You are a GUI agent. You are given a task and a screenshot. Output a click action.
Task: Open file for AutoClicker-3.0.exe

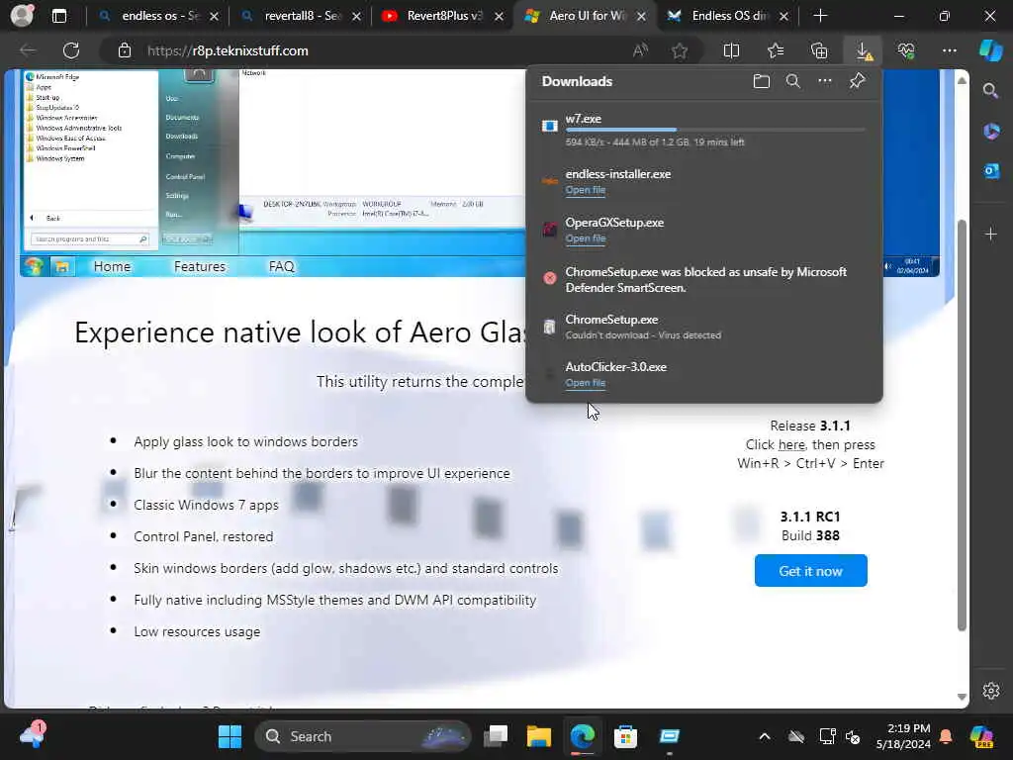tap(586, 383)
